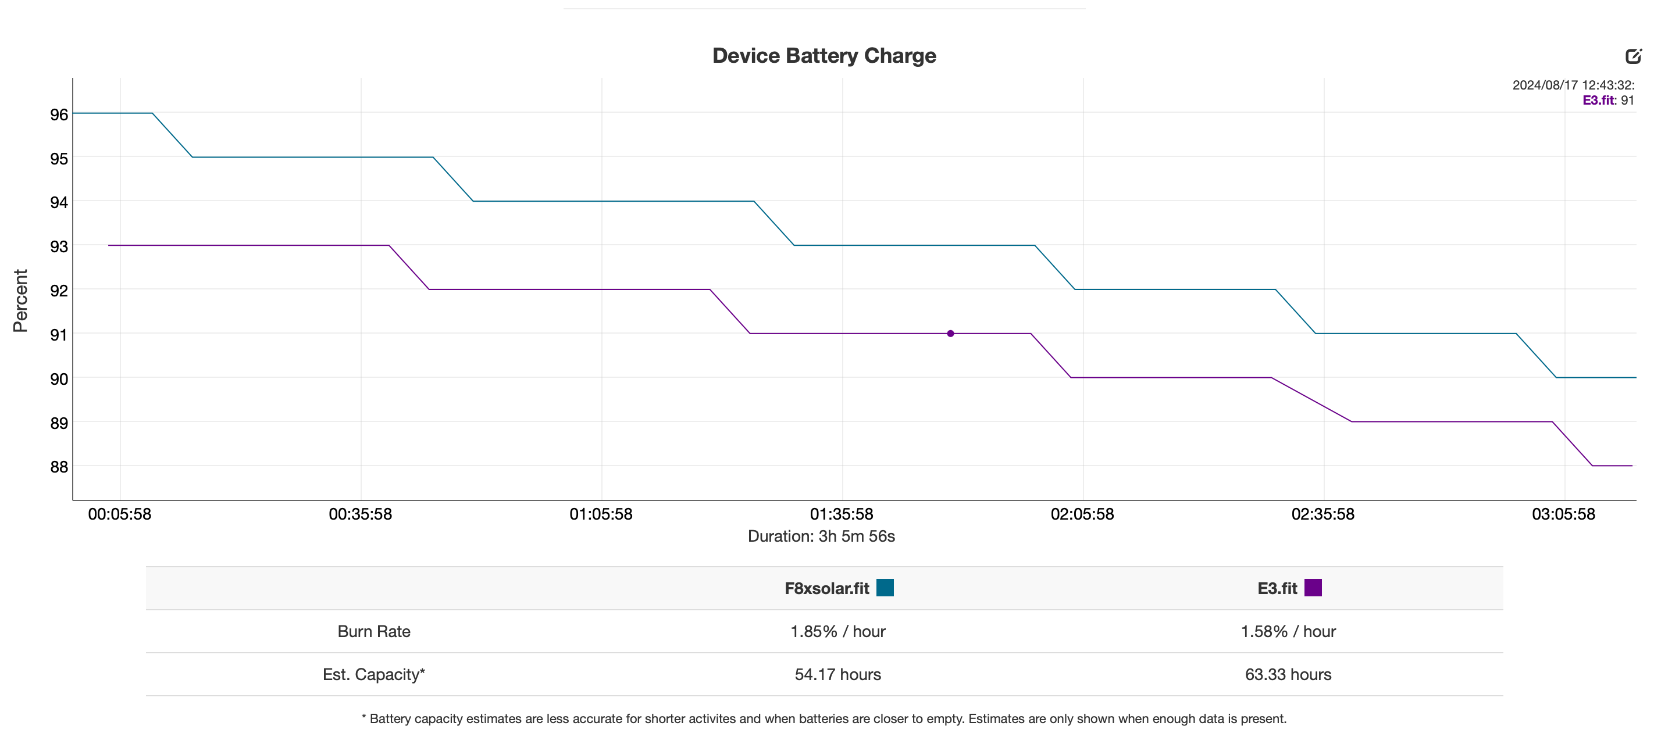Viewport: 1654px width, 737px height.
Task: Click the E3.fit purple color swatch
Action: click(1313, 588)
